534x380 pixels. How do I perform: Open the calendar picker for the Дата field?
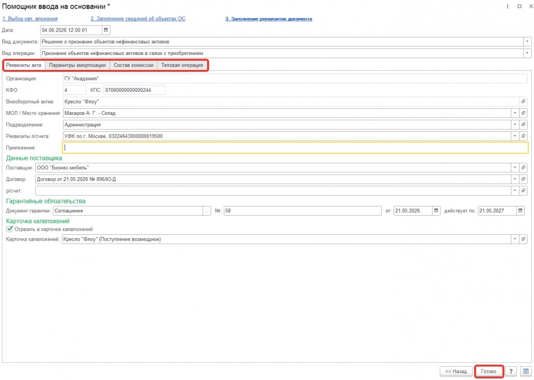(x=106, y=30)
